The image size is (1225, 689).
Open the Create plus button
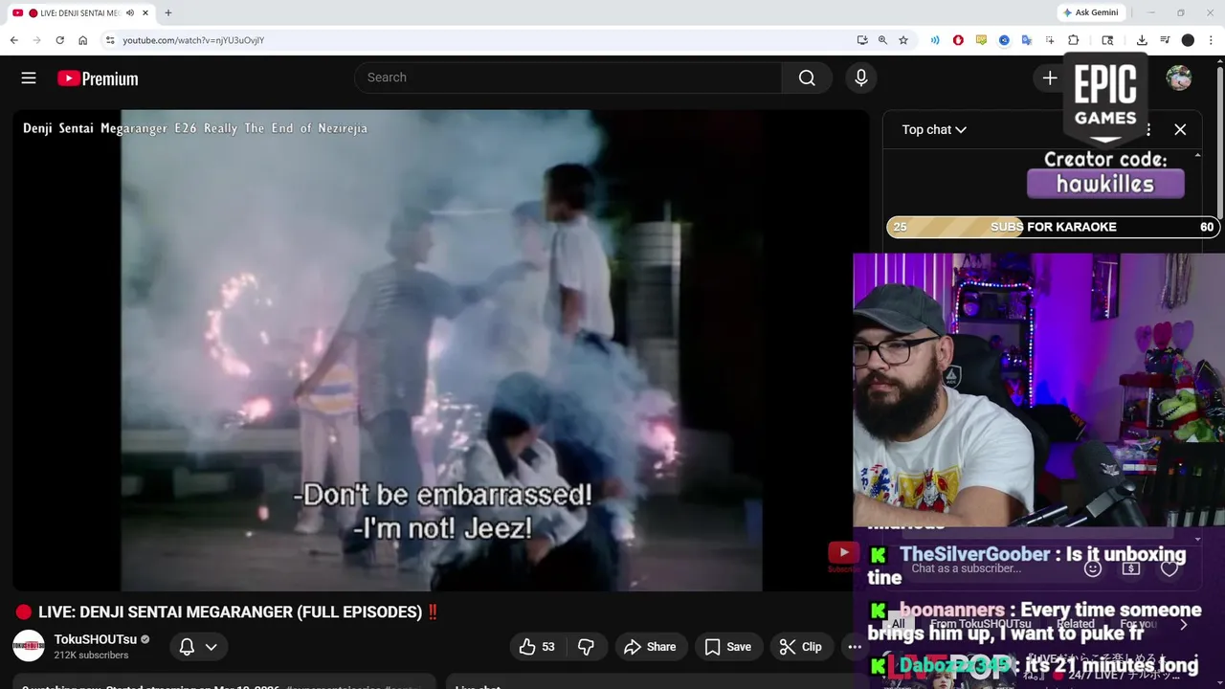coord(1050,78)
